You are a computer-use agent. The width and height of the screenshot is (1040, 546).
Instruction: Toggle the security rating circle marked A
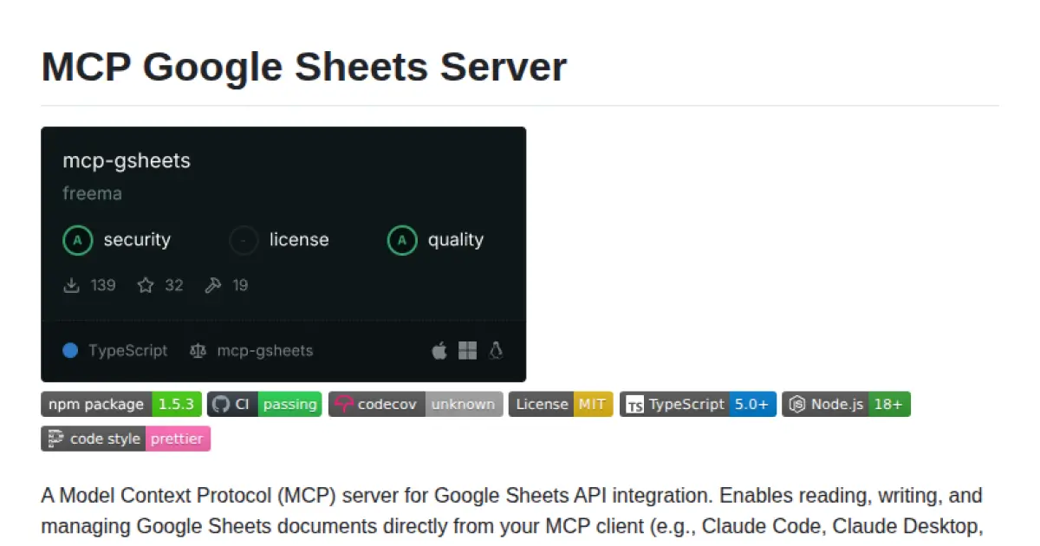(78, 240)
